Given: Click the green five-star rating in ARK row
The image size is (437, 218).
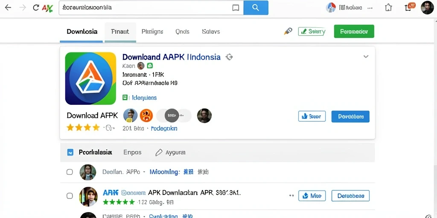Looking at the screenshot, I should [x=119, y=202].
